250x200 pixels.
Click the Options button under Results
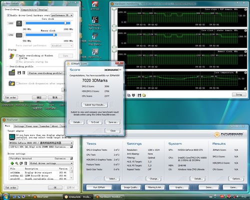pyautogui.click(x=236, y=178)
